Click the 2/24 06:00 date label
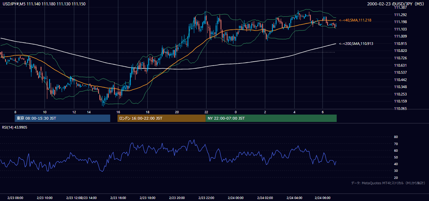The image size is (429, 201). [323, 198]
